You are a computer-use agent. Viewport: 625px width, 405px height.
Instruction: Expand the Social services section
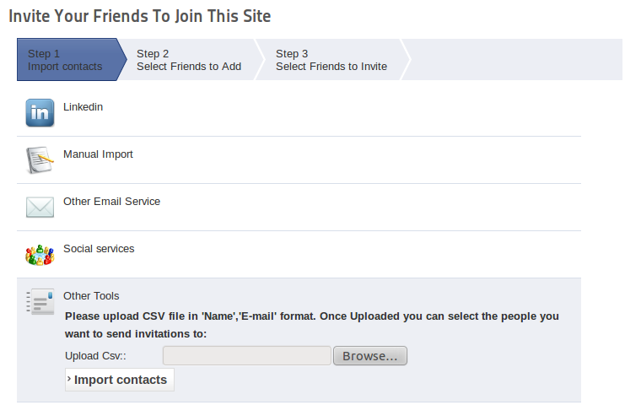coord(99,249)
